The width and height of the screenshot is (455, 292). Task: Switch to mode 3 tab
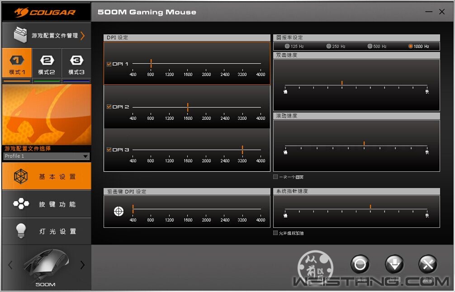pyautogui.click(x=76, y=62)
